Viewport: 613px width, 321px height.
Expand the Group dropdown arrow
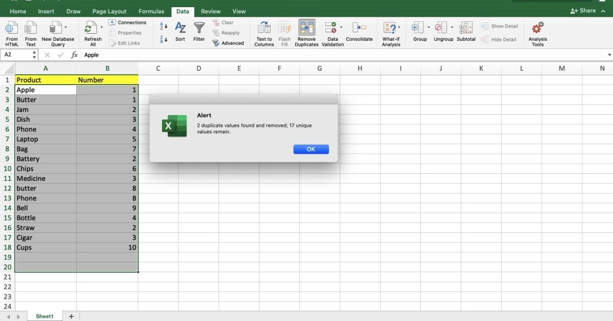428,27
